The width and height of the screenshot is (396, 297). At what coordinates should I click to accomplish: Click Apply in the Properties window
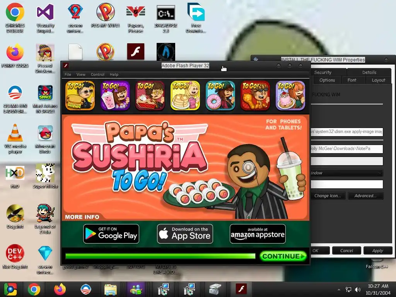pos(377,251)
